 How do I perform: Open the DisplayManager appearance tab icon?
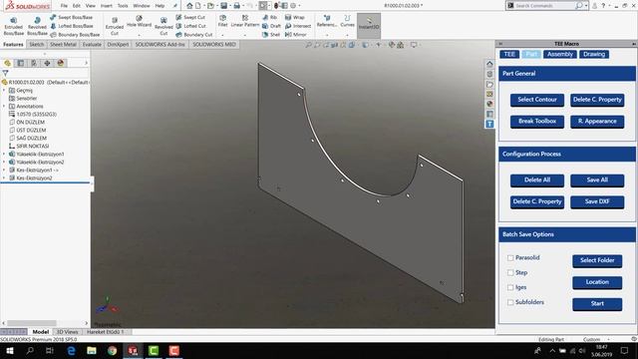click(x=61, y=63)
